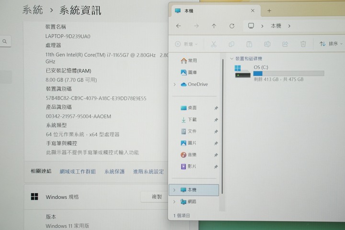Select the 本機 tab title
Viewport: 345px width, 230px height.
pos(189,11)
